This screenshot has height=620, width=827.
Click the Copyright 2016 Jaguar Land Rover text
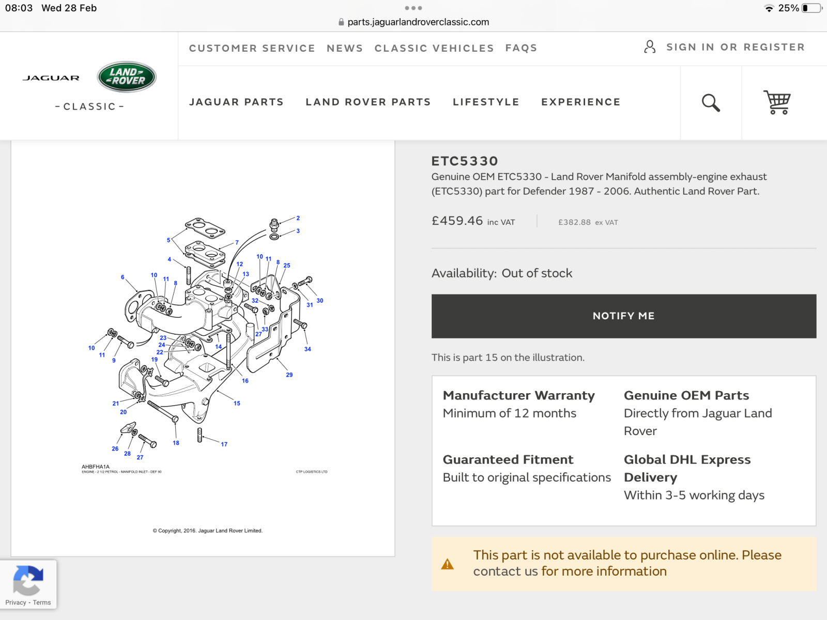tap(208, 531)
